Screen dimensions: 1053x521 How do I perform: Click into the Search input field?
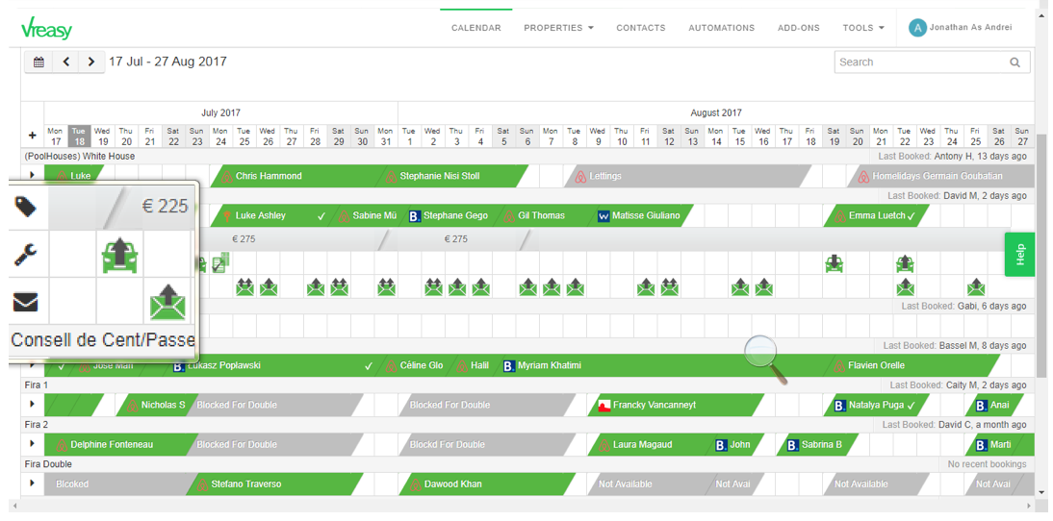[919, 62]
